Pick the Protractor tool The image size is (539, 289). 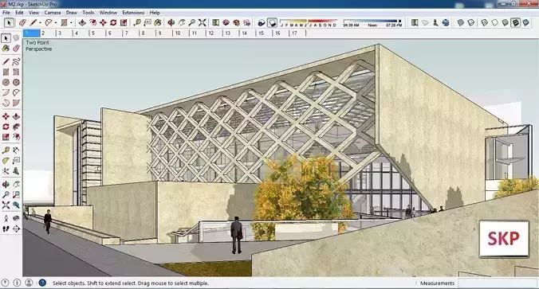(6, 161)
